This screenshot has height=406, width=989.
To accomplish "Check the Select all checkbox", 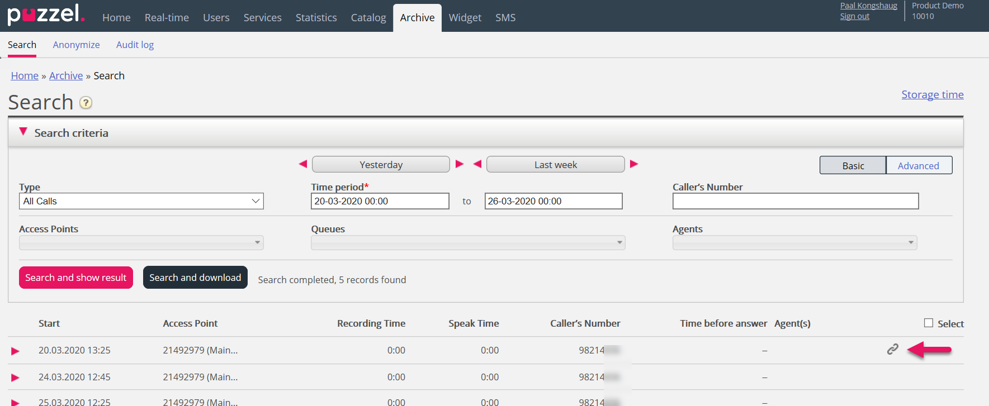I will click(x=929, y=323).
